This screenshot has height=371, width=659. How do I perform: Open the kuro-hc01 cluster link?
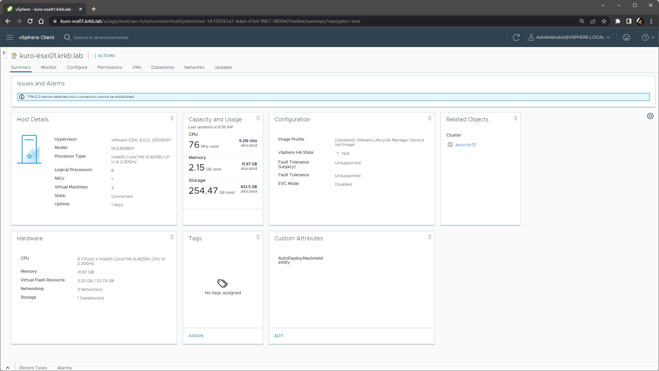point(466,145)
